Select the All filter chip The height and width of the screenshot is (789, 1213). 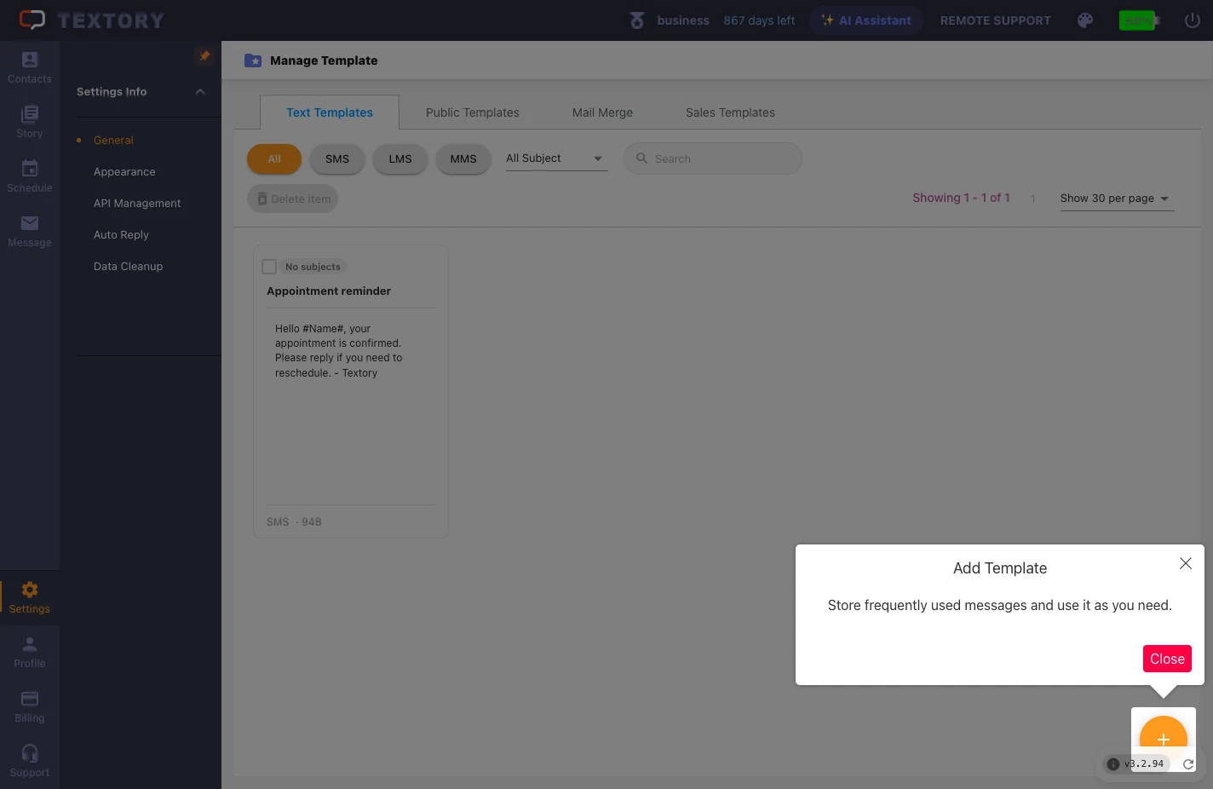point(274,159)
